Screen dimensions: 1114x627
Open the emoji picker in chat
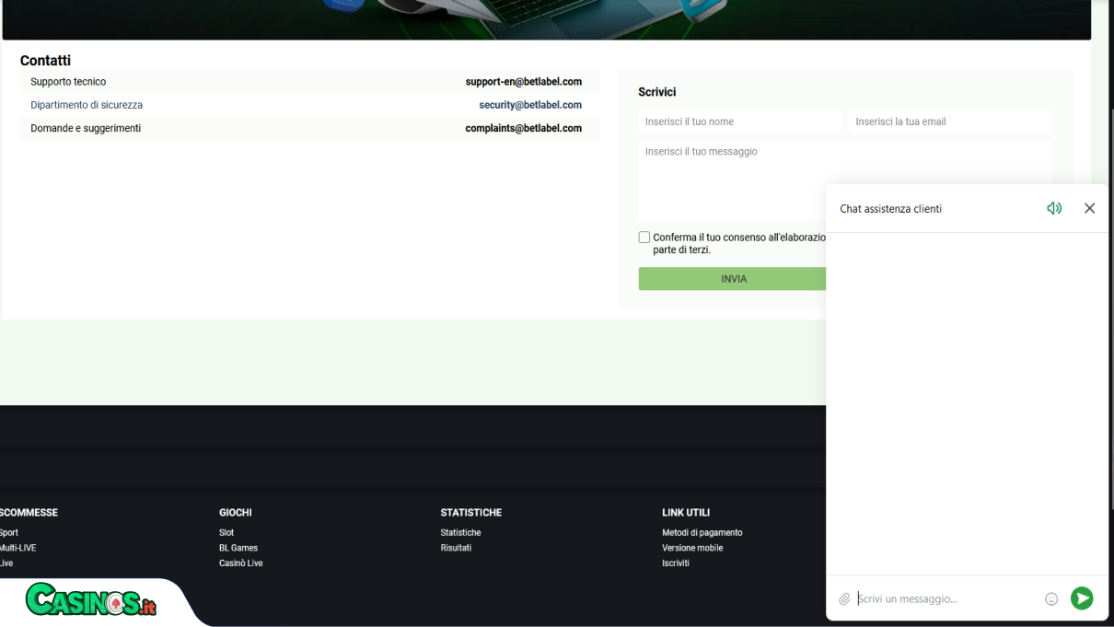click(x=1051, y=599)
